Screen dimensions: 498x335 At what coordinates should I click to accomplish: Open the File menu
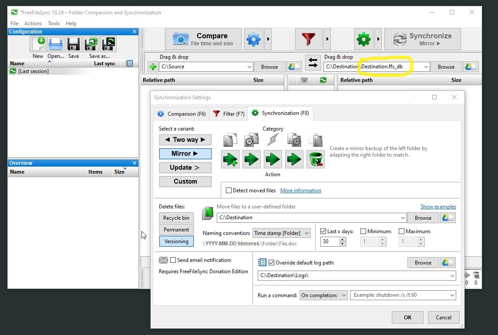pyautogui.click(x=14, y=23)
